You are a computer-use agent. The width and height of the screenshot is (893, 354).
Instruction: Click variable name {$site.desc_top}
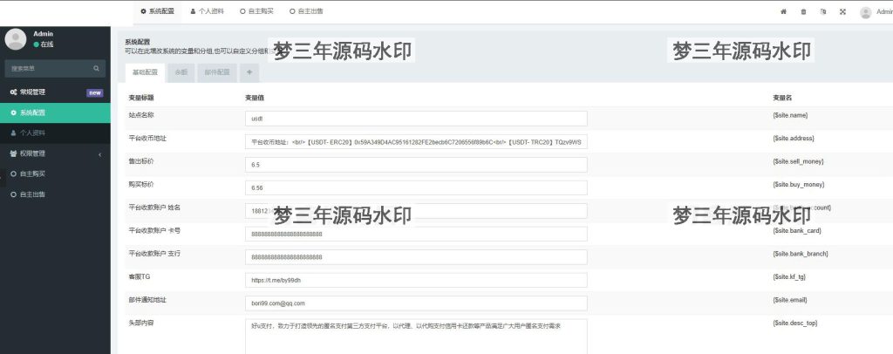pyautogui.click(x=795, y=323)
